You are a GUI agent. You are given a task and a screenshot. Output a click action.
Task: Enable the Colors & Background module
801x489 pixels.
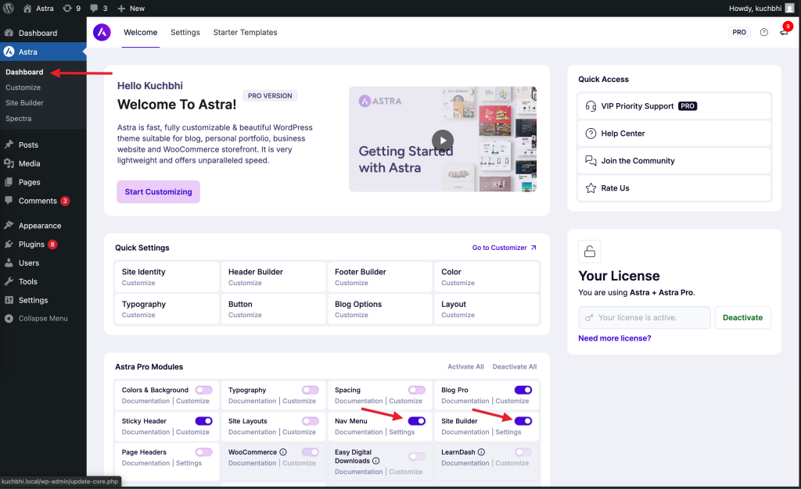(203, 390)
